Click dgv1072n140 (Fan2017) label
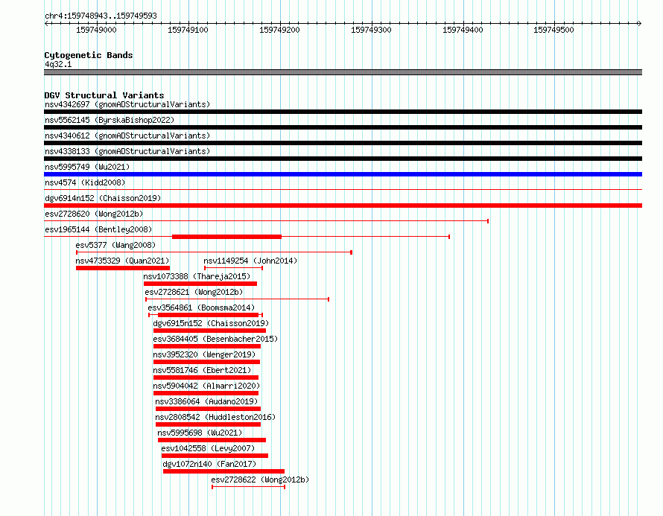This screenshot has height=516, width=663. [210, 464]
